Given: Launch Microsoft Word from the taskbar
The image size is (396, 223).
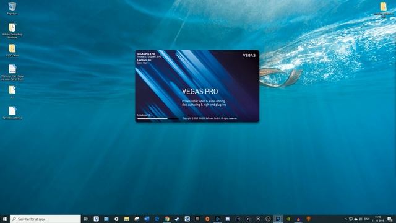Looking at the screenshot, I should pos(147,219).
